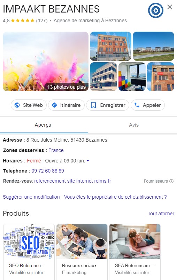Click the Fournisseurs info icon
Viewport: 177px width, 280px height.
click(171, 181)
